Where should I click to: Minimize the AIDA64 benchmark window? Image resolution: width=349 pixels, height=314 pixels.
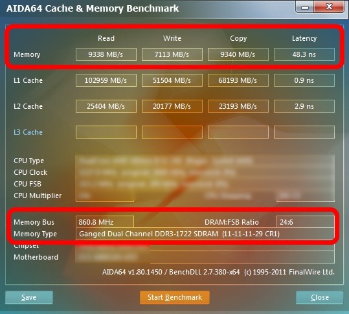tap(305, 7)
